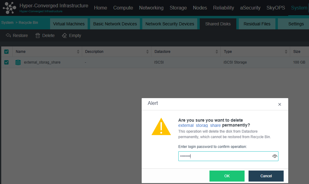Sort by Datastore column arrows
The height and width of the screenshot is (184, 309).
217,52
